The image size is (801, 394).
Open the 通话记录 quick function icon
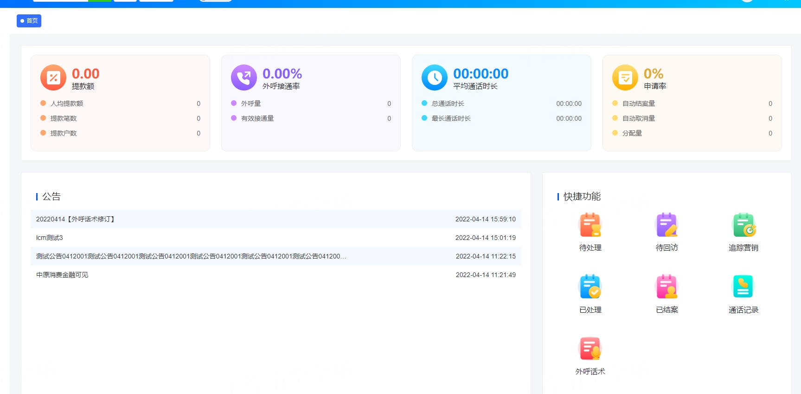[x=743, y=287]
